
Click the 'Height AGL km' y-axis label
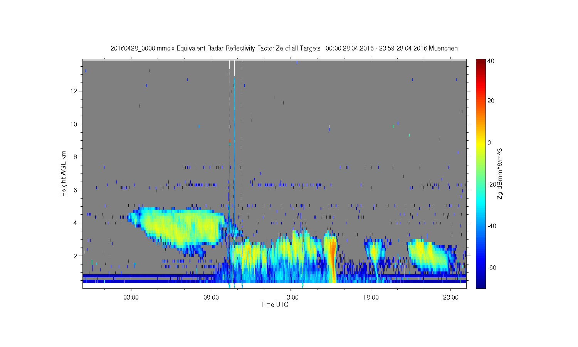point(64,173)
